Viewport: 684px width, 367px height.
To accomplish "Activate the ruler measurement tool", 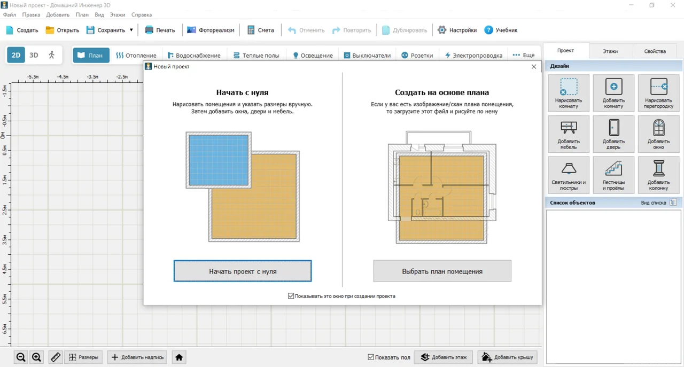I will coord(56,357).
